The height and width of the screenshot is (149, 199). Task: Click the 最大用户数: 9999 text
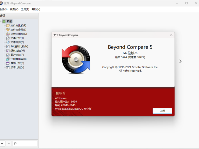66,102
